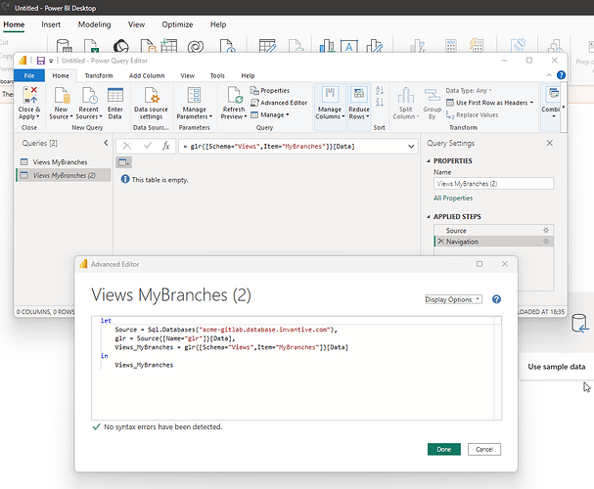Click the query Name input field
594x489 pixels.
[x=493, y=184]
